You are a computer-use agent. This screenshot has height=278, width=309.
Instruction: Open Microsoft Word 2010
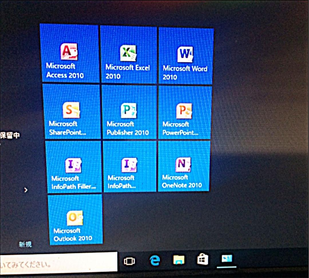pos(185,54)
